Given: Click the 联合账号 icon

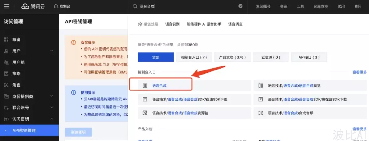Looking at the screenshot, I should (x=6, y=108).
